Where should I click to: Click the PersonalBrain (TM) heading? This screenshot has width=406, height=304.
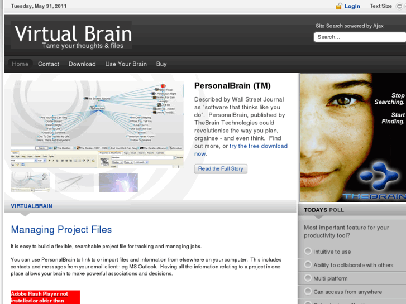[232, 86]
